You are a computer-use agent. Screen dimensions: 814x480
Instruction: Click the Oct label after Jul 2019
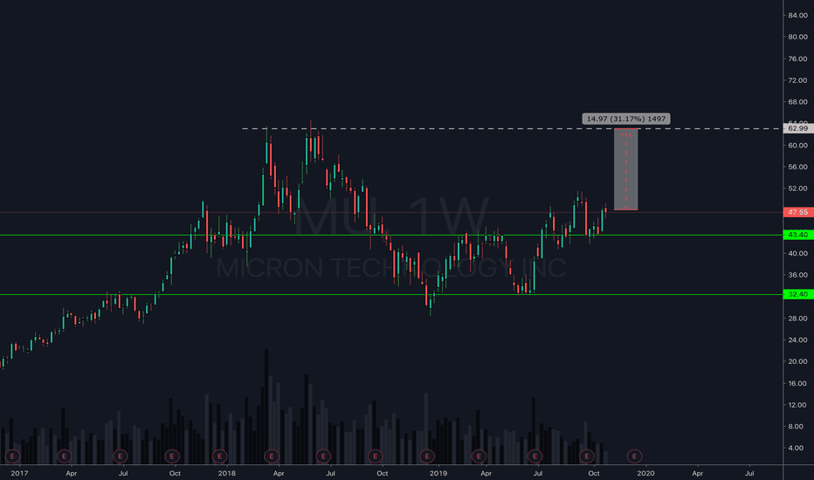pyautogui.click(x=594, y=473)
